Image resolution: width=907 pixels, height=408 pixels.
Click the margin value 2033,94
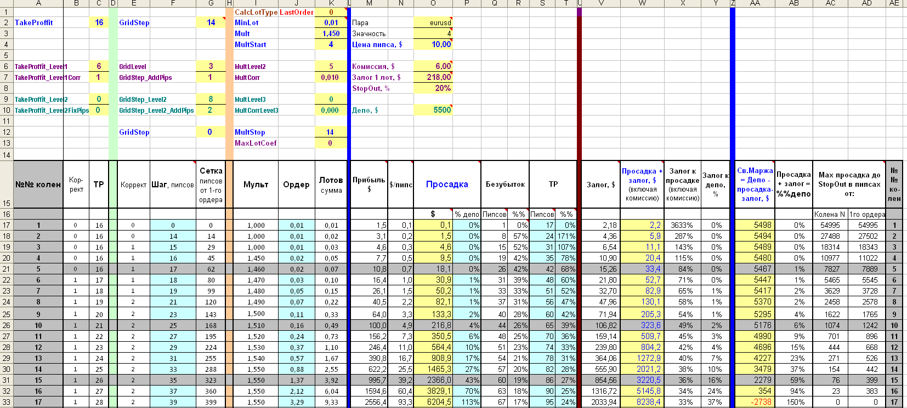(601, 402)
